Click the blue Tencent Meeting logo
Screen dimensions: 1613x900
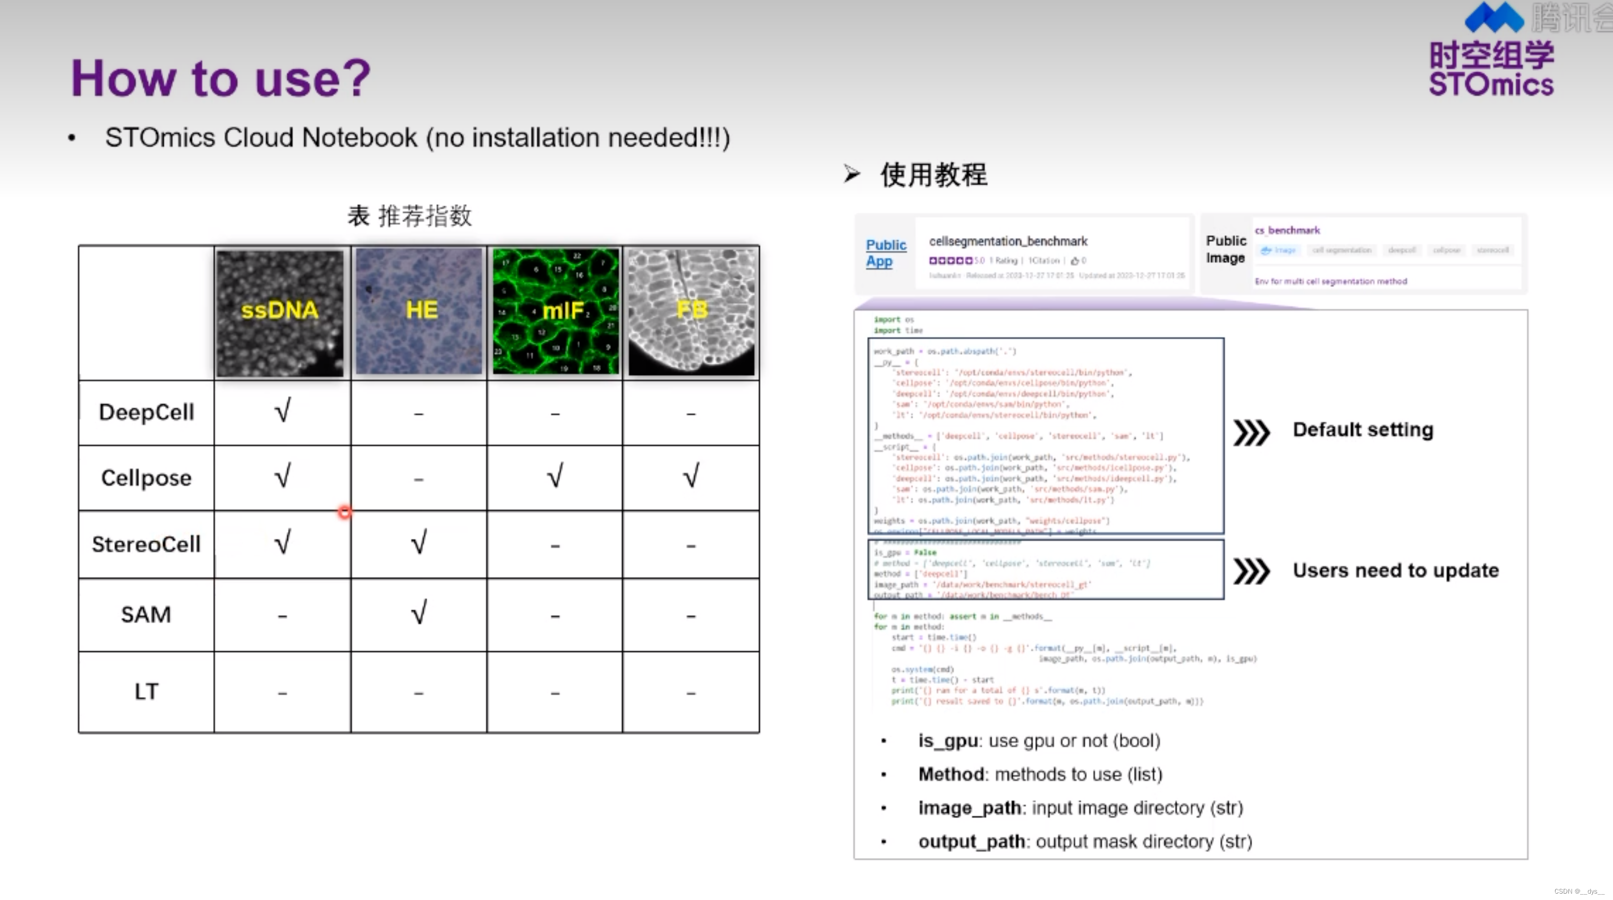click(1494, 18)
